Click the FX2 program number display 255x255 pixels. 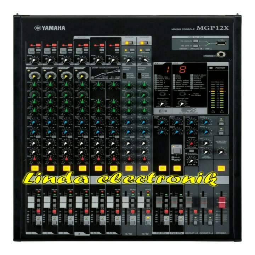coord(182,69)
